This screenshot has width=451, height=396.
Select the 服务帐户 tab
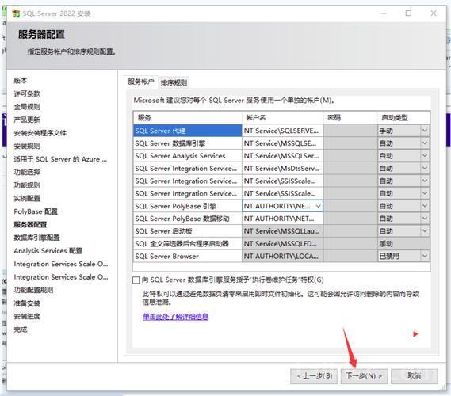[141, 82]
